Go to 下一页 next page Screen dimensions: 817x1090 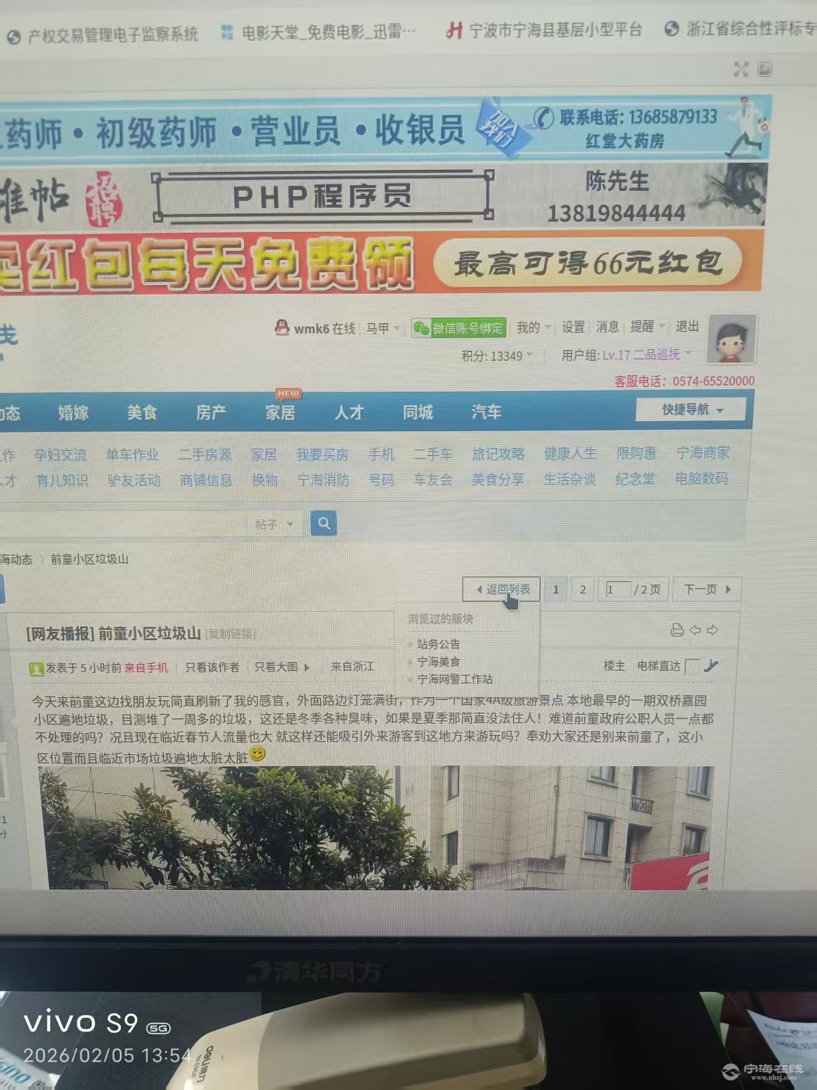click(x=706, y=589)
